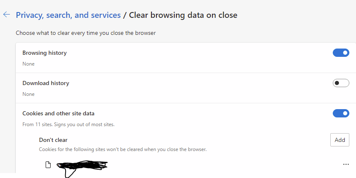356x178 pixels.
Task: Click the Cookies and other site data label
Action: pyautogui.click(x=59, y=113)
